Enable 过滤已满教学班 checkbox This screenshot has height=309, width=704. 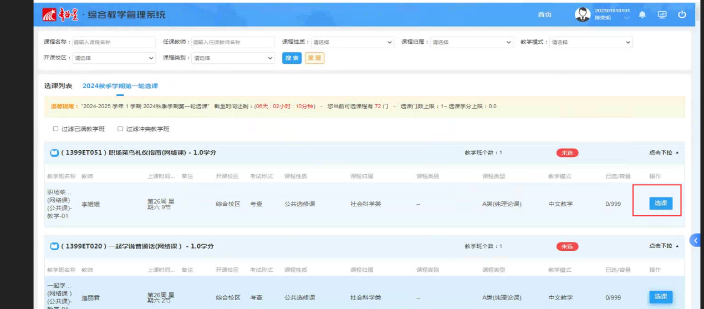[x=55, y=129]
